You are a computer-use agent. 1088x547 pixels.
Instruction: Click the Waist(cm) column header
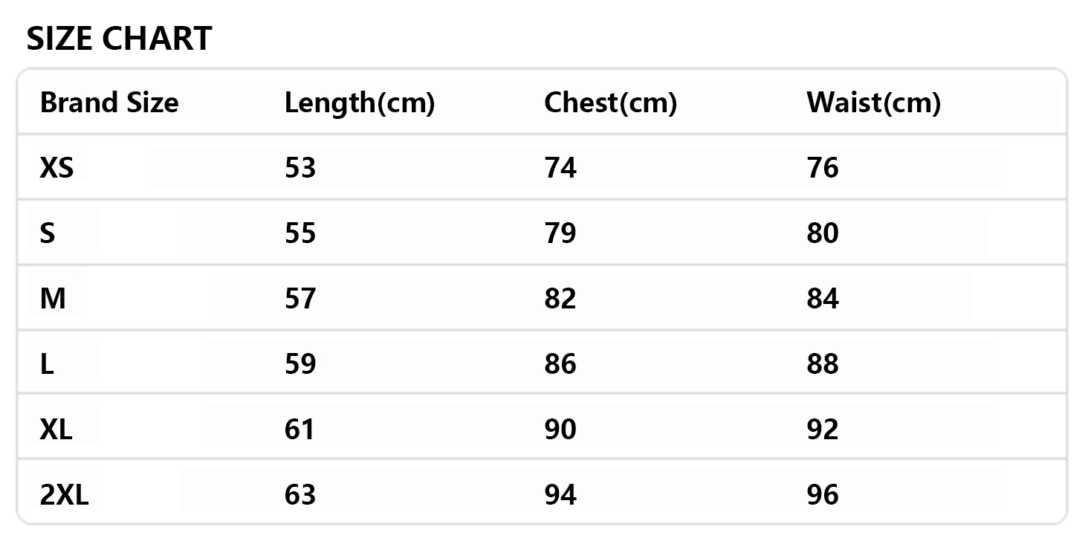873,103
